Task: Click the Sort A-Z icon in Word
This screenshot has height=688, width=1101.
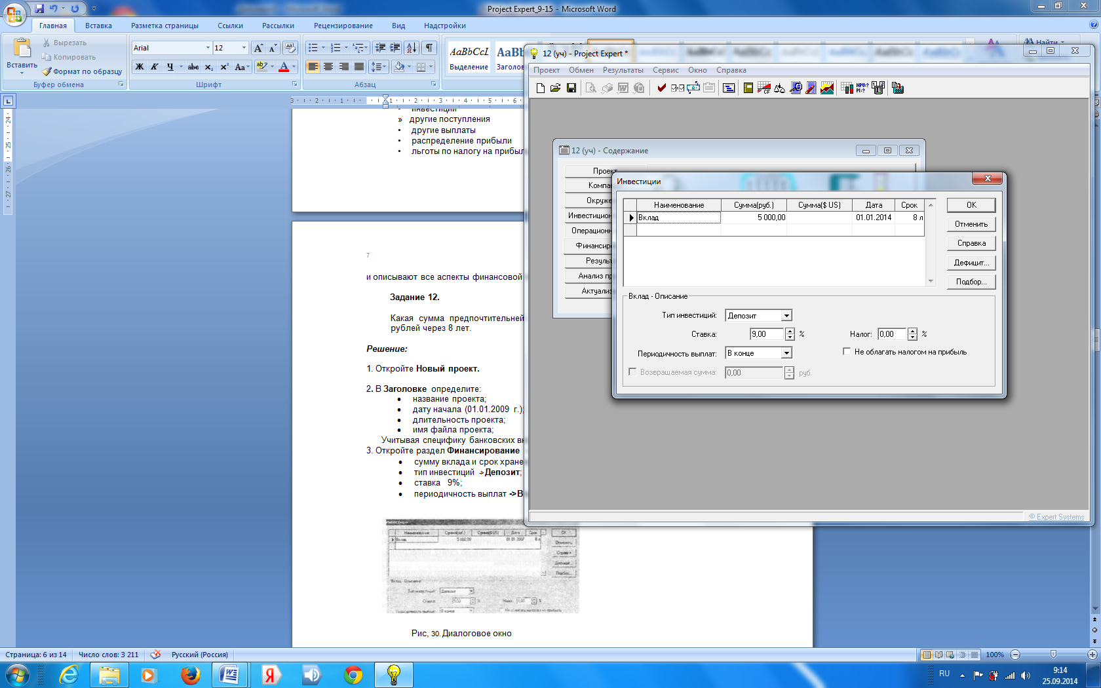Action: pyautogui.click(x=412, y=48)
